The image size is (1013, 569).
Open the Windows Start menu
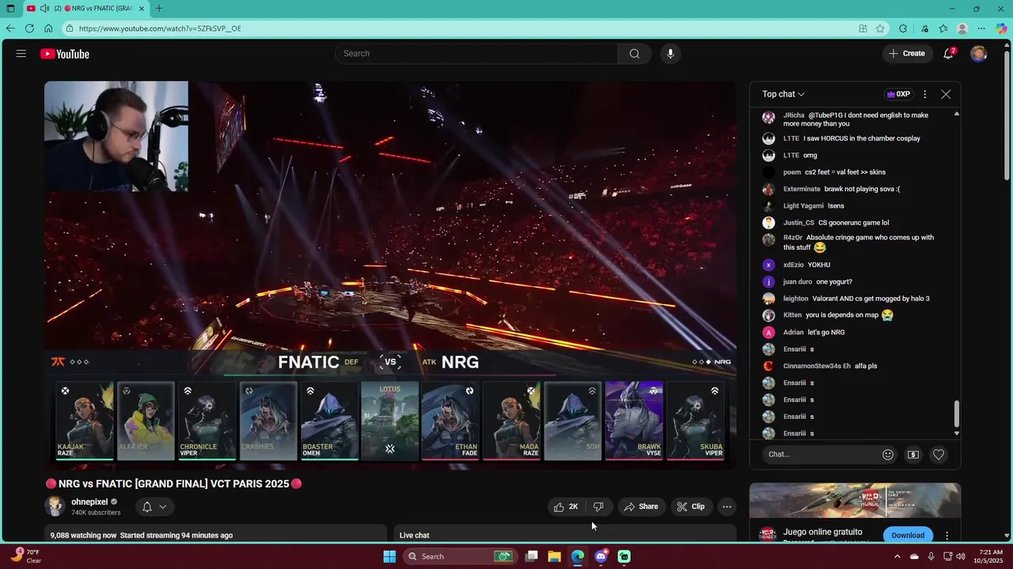click(x=389, y=556)
